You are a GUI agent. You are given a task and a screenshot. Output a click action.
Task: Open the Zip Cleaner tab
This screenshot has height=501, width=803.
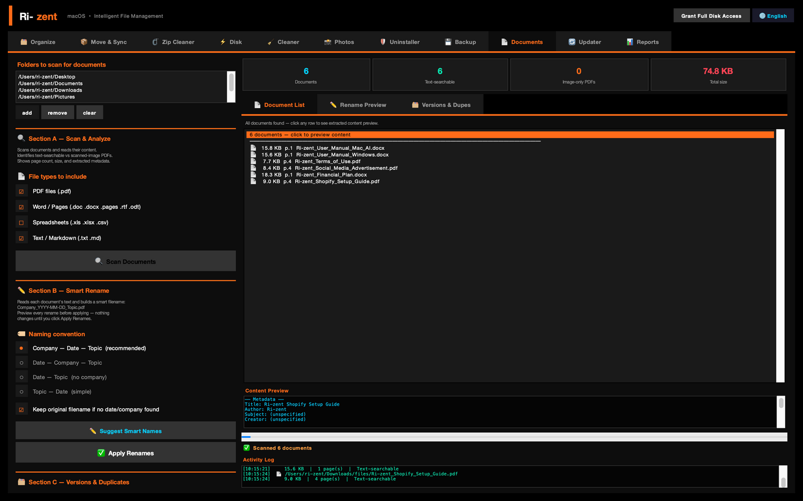(173, 42)
